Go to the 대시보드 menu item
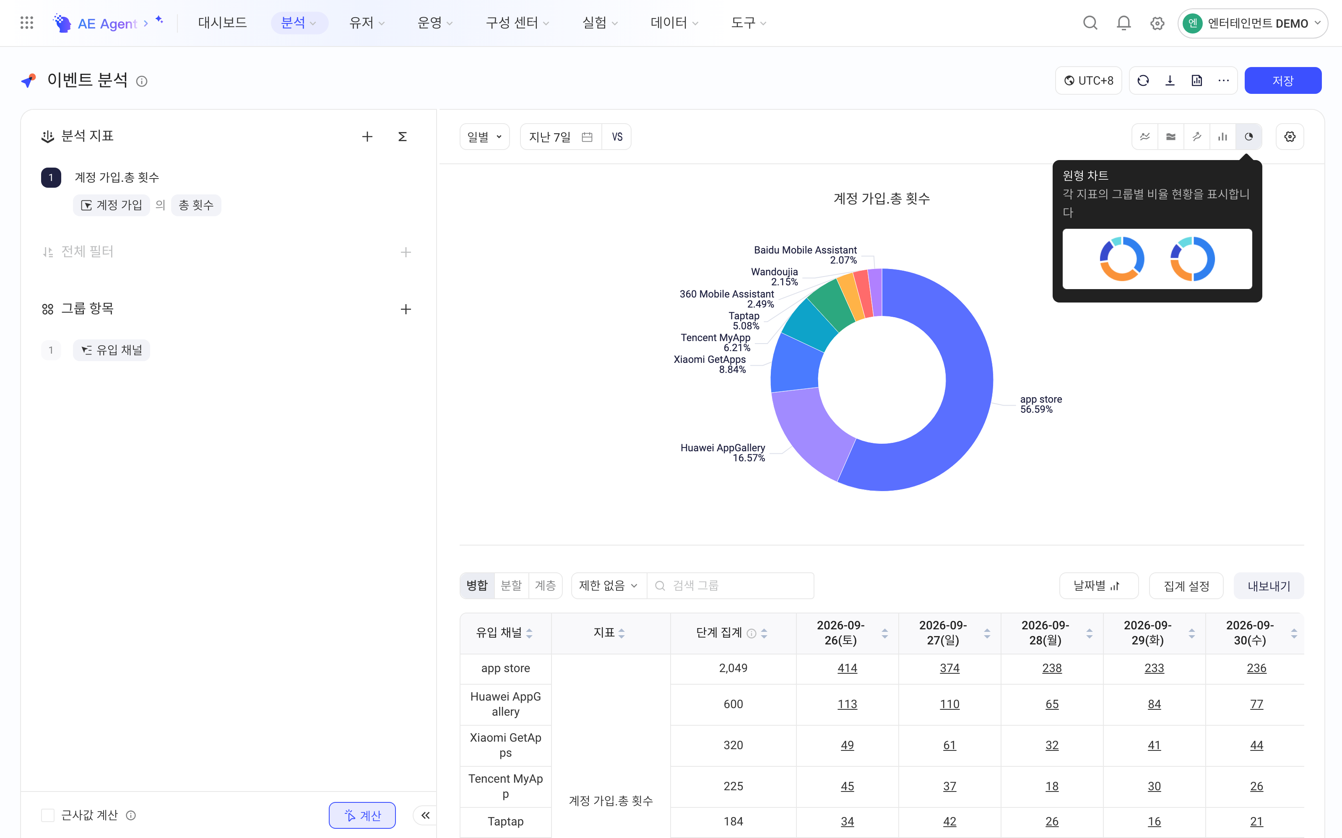The image size is (1342, 838). coord(222,23)
